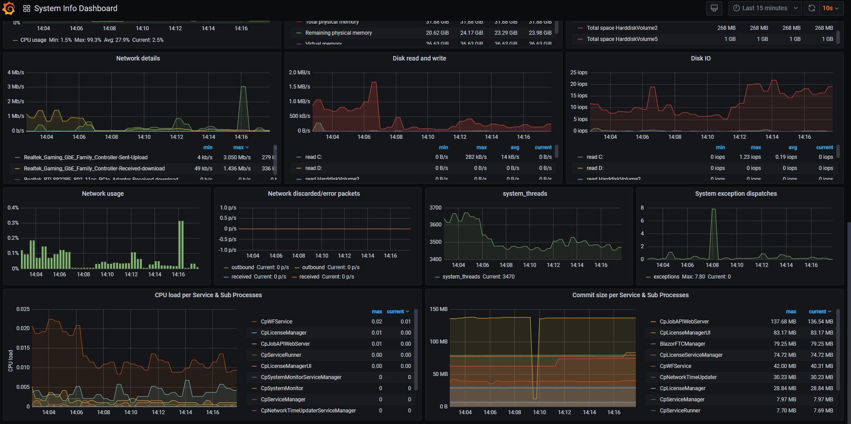Sort CPU load legend by max

(x=377, y=311)
